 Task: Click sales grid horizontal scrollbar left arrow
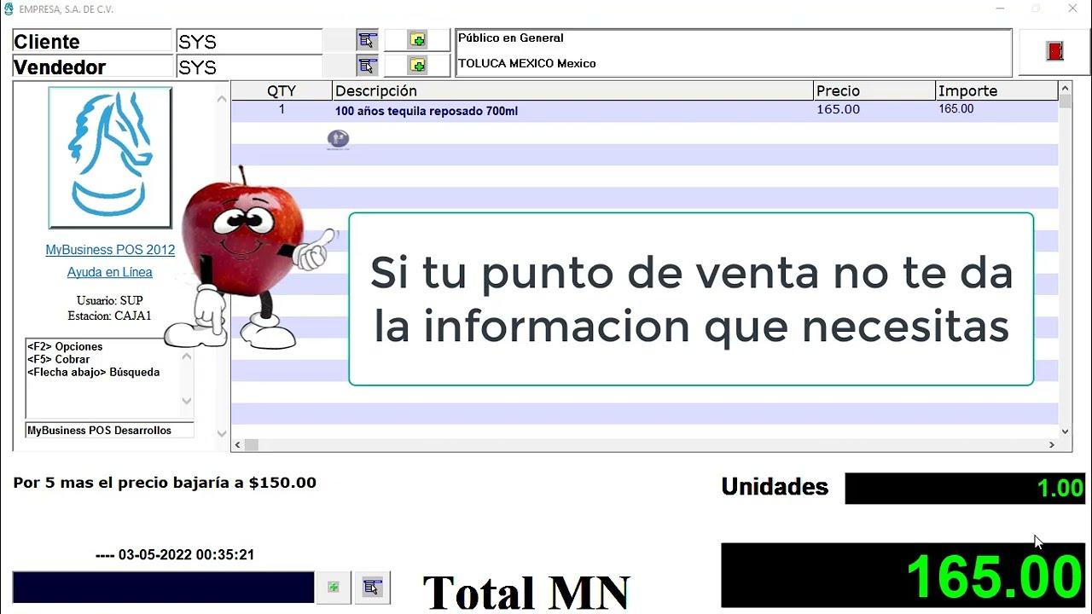pyautogui.click(x=238, y=445)
